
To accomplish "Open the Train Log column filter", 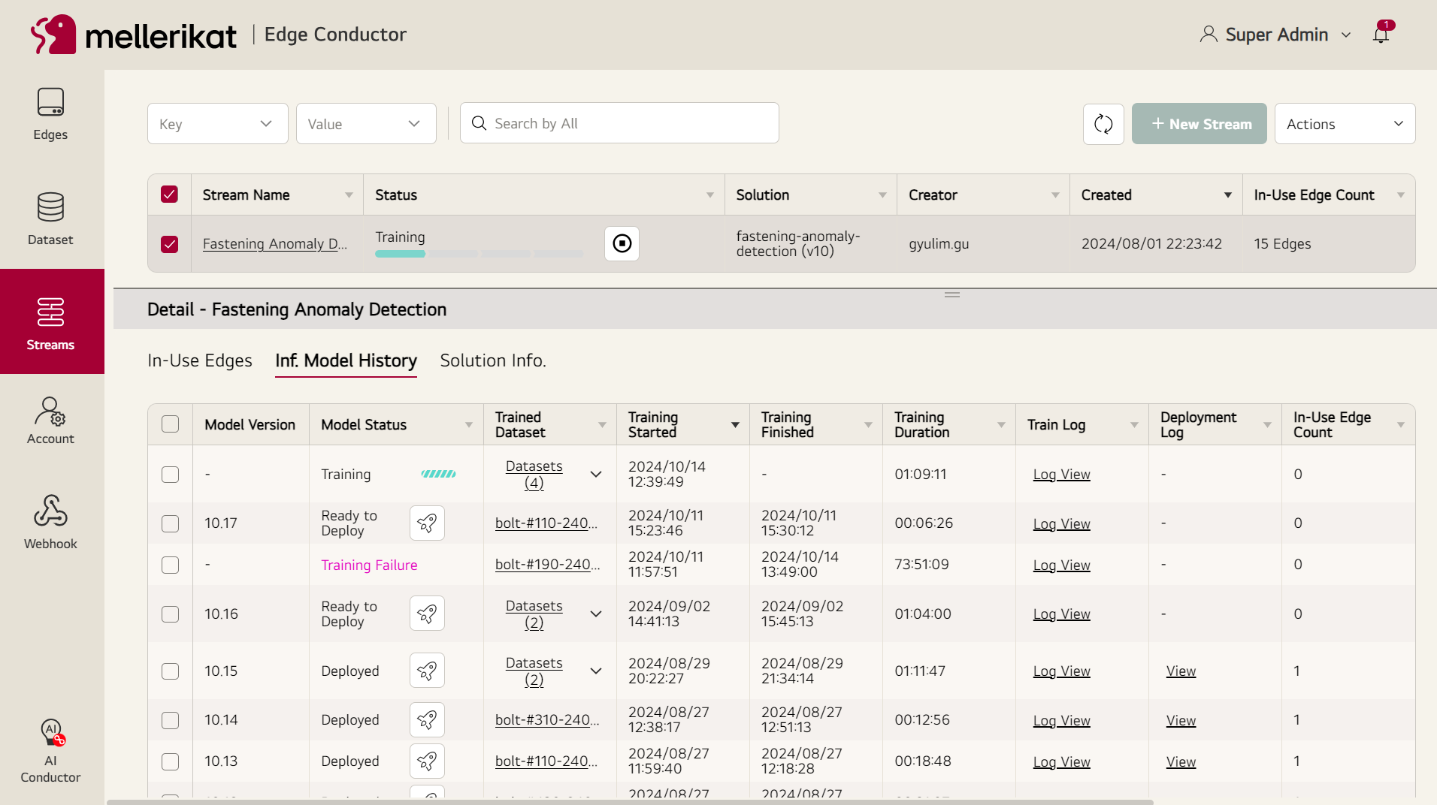I will (1134, 425).
